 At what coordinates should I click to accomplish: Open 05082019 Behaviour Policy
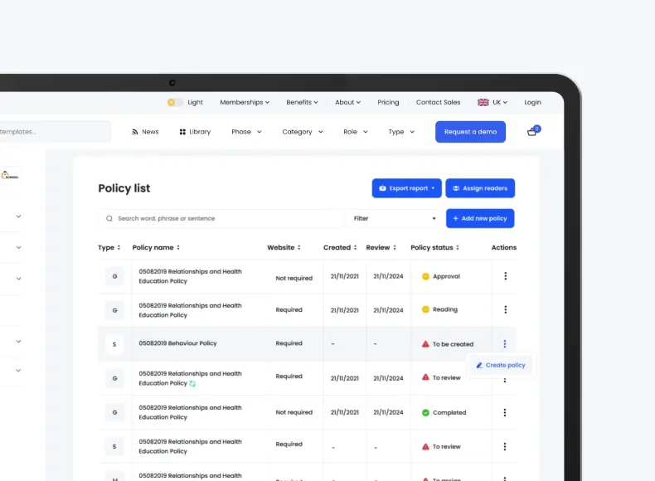(177, 343)
